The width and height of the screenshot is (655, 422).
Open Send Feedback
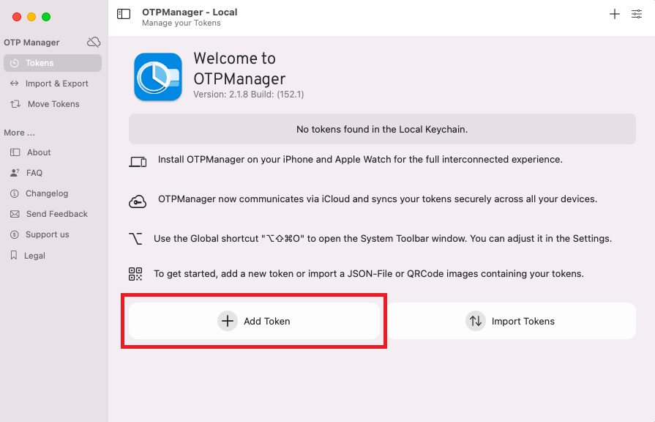[x=53, y=214]
